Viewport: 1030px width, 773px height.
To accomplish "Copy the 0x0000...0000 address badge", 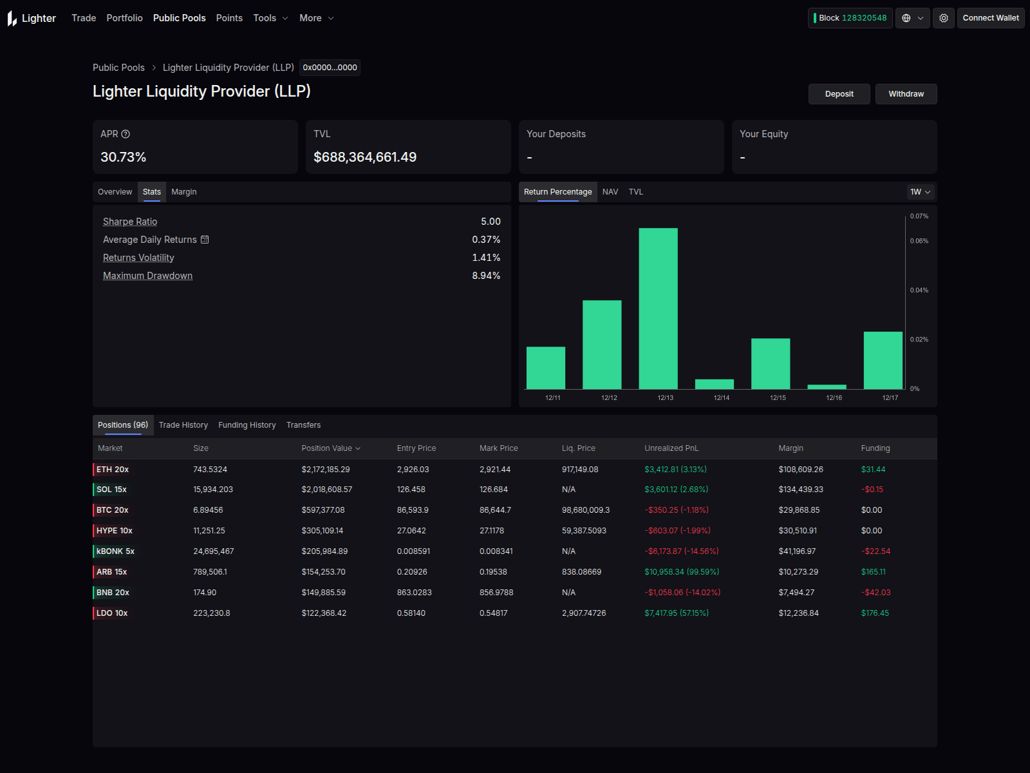I will point(330,68).
